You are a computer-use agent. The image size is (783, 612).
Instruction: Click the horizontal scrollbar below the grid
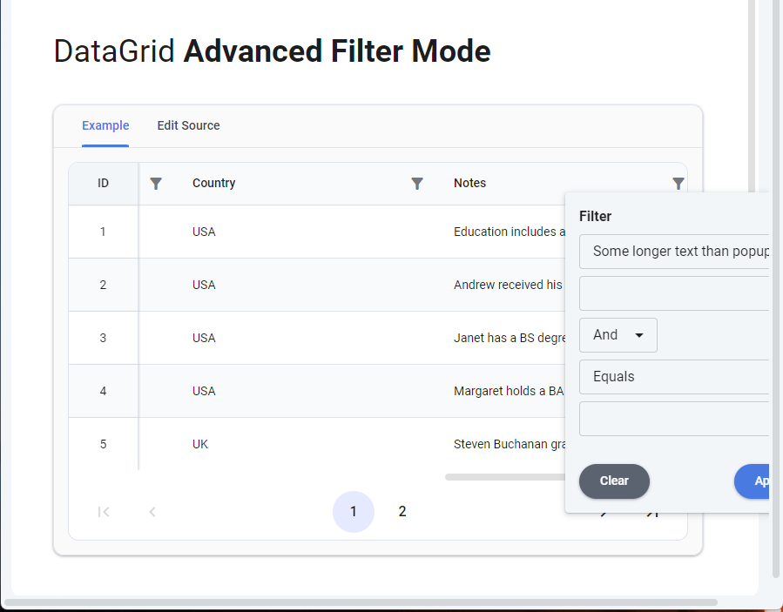[505, 476]
